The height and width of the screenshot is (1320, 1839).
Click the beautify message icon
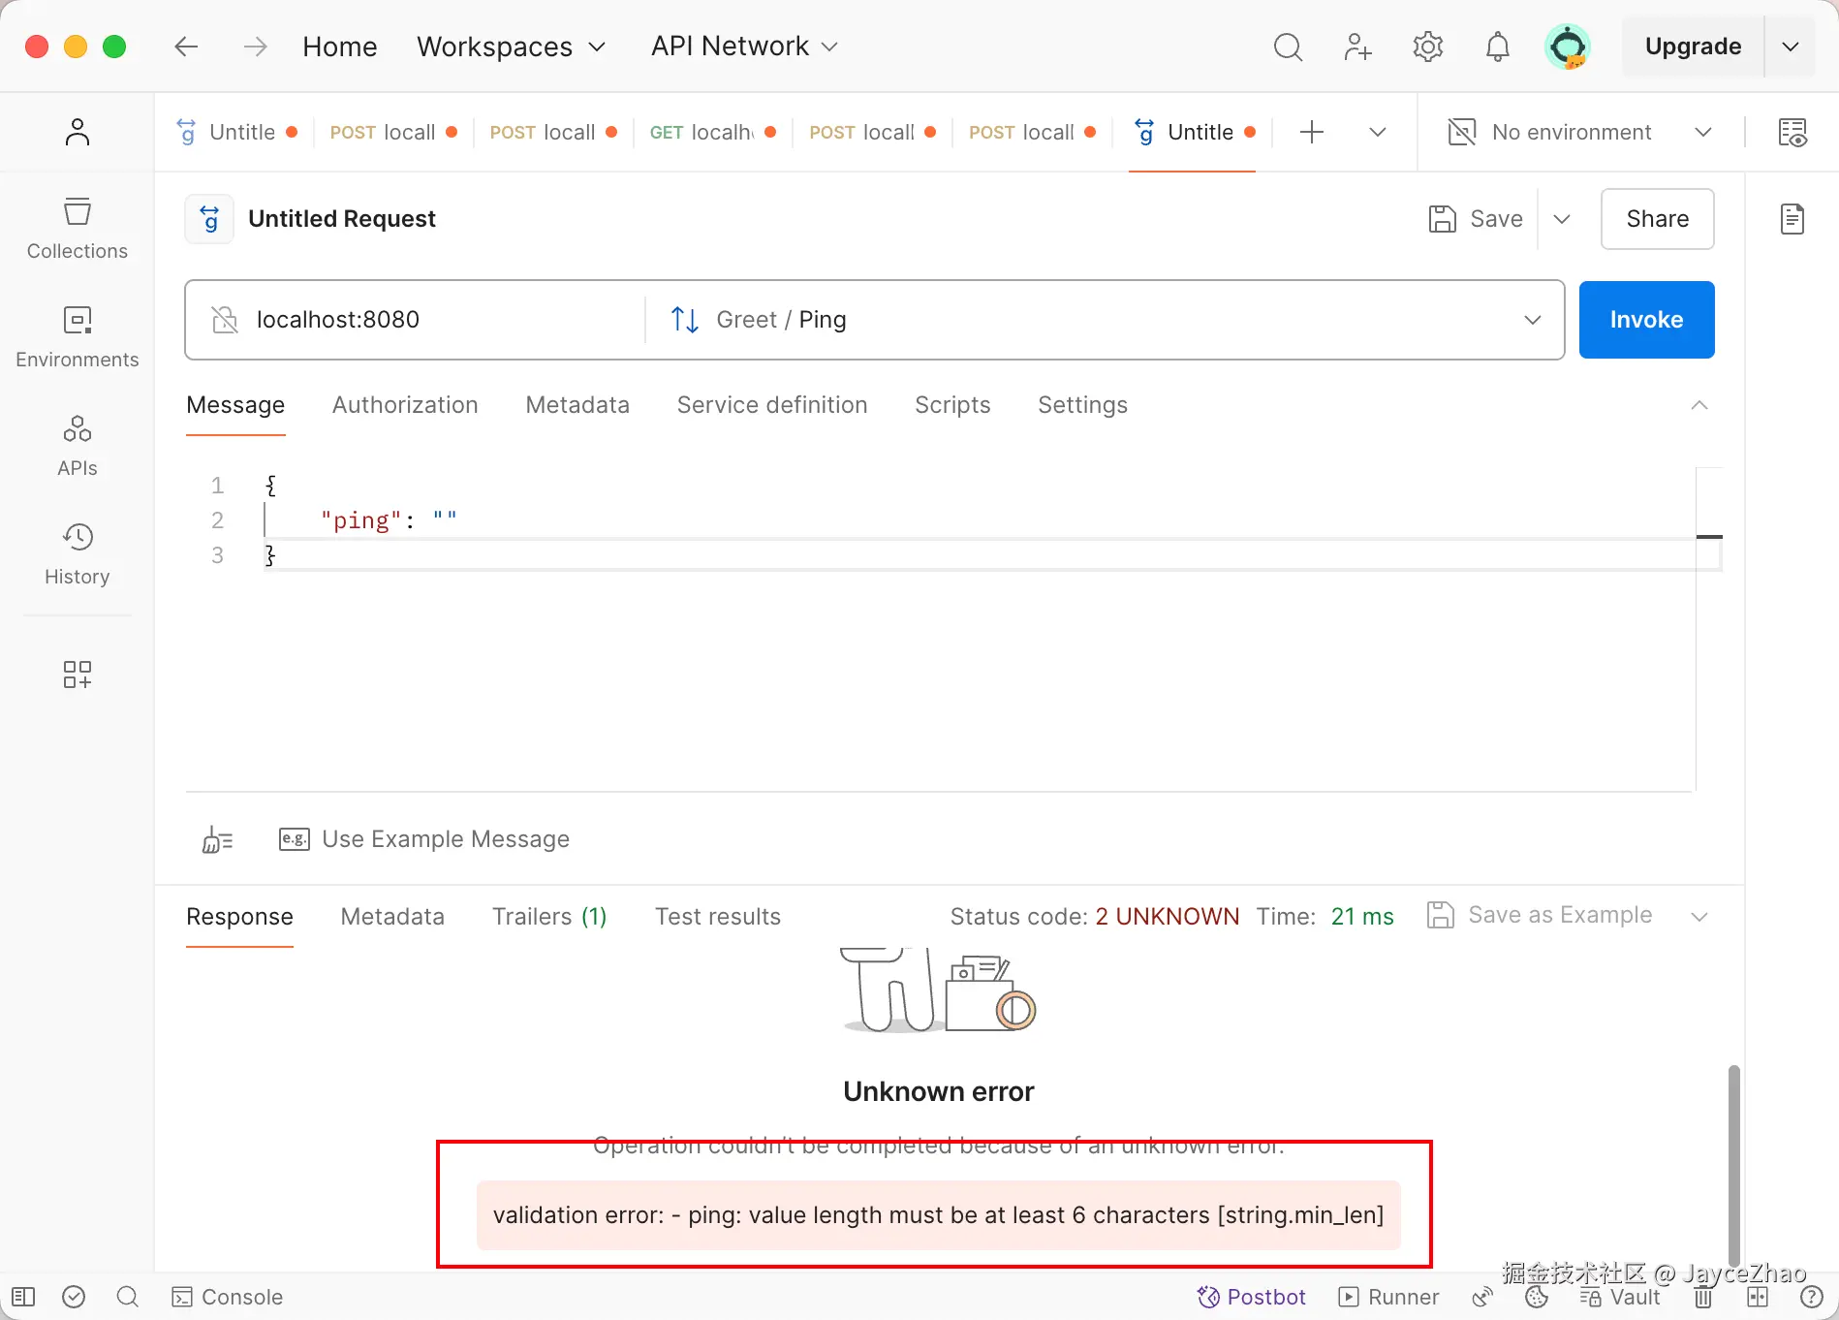[217, 839]
